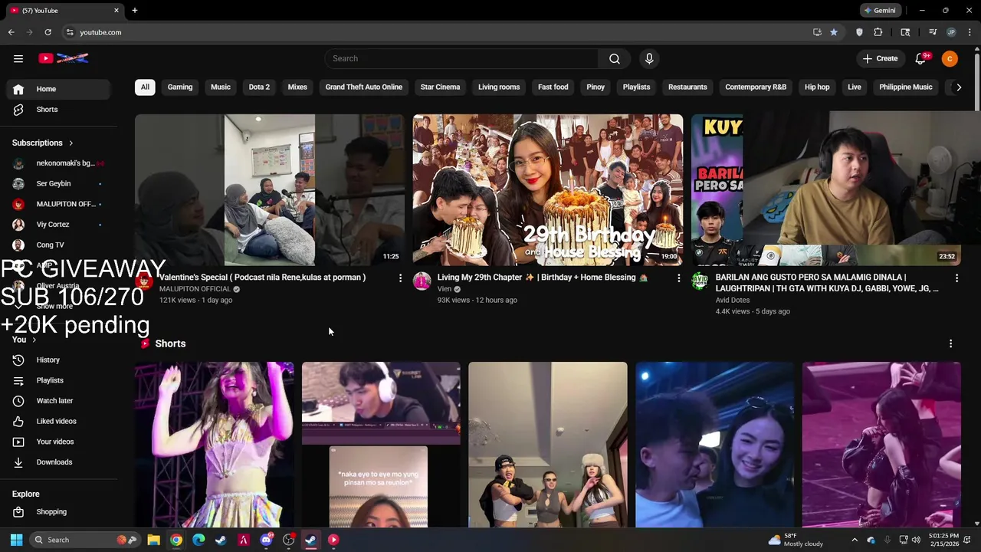Open Playlists in sidebar
Viewport: 981px width, 552px height.
[x=59, y=380]
